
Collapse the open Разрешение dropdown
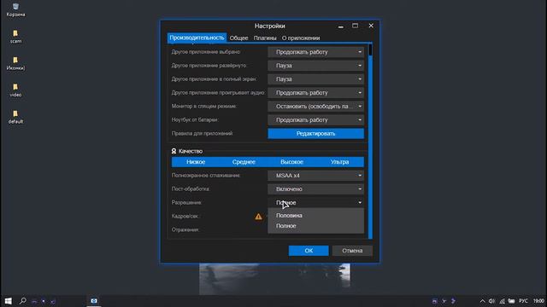point(315,203)
